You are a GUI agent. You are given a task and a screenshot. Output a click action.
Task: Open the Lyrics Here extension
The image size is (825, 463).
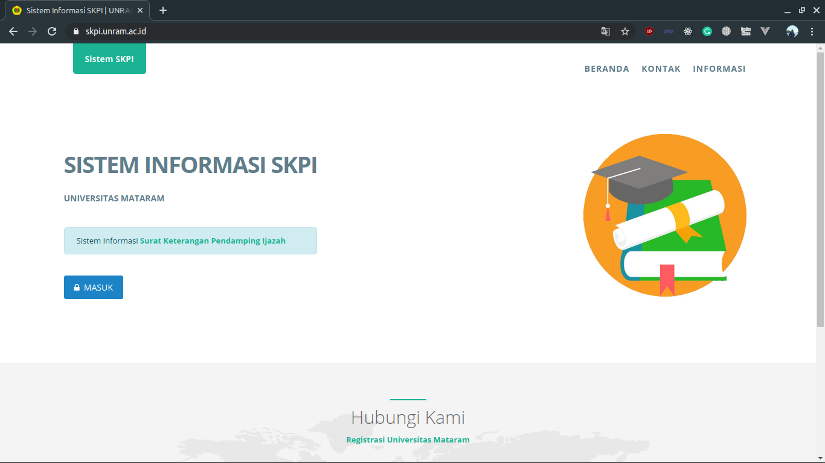(x=746, y=31)
